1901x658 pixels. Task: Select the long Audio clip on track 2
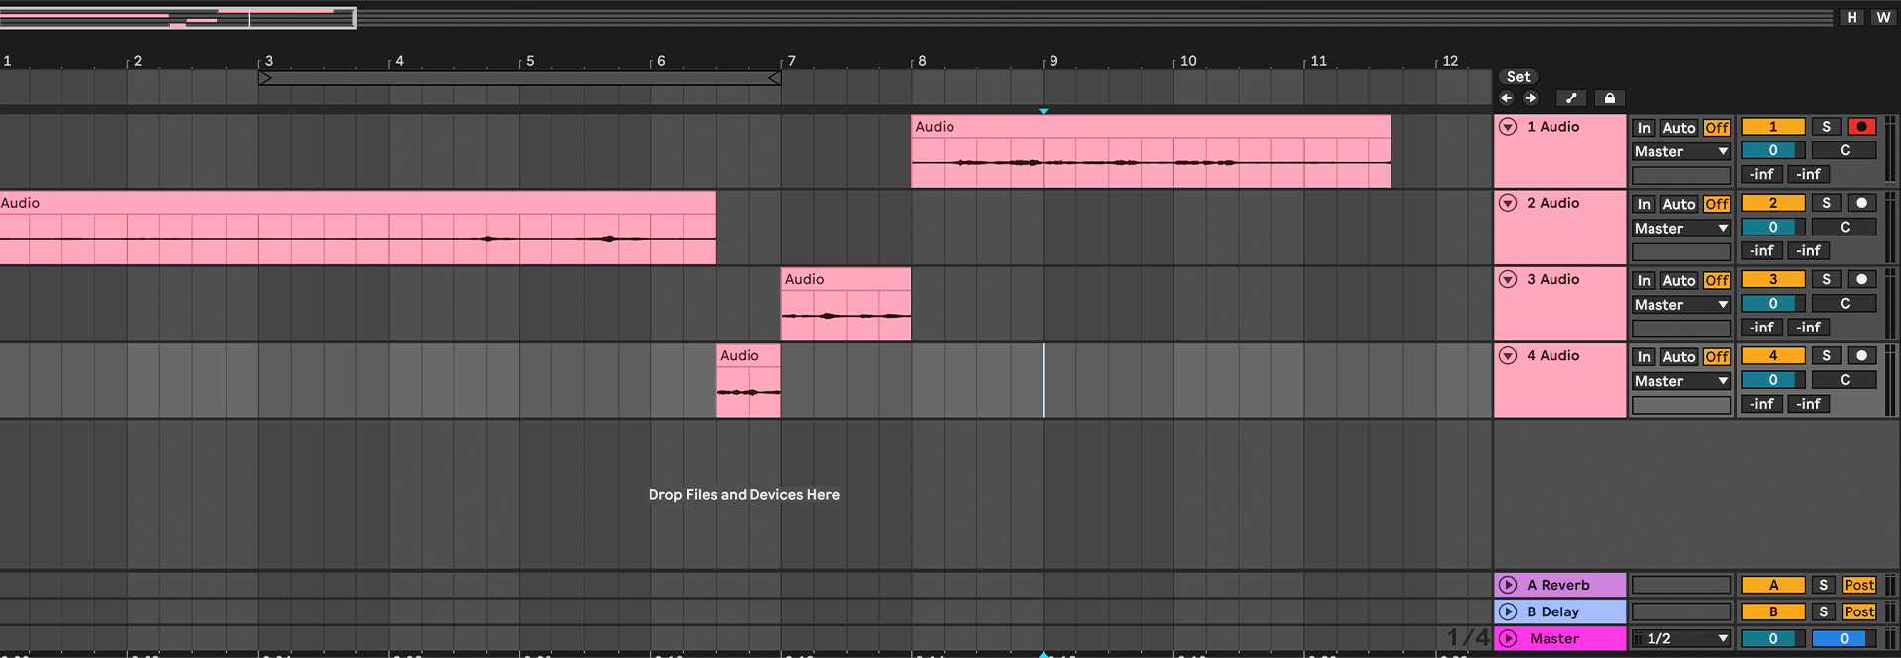[x=357, y=228]
